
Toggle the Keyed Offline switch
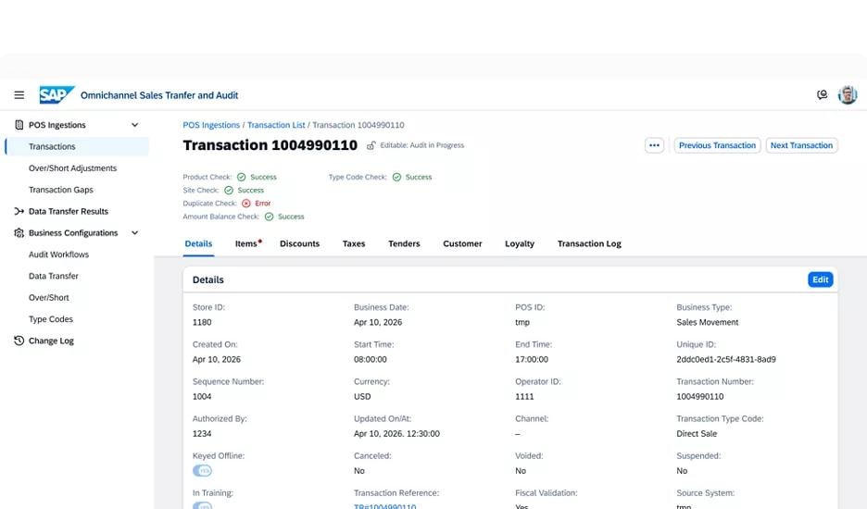(202, 471)
